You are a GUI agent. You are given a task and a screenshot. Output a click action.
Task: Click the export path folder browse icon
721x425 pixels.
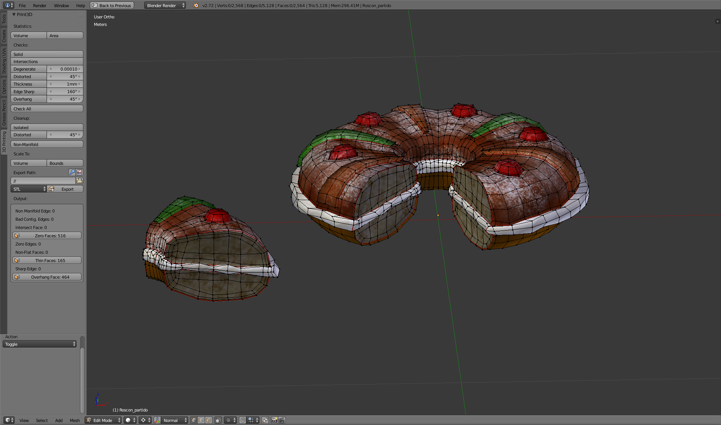[79, 181]
